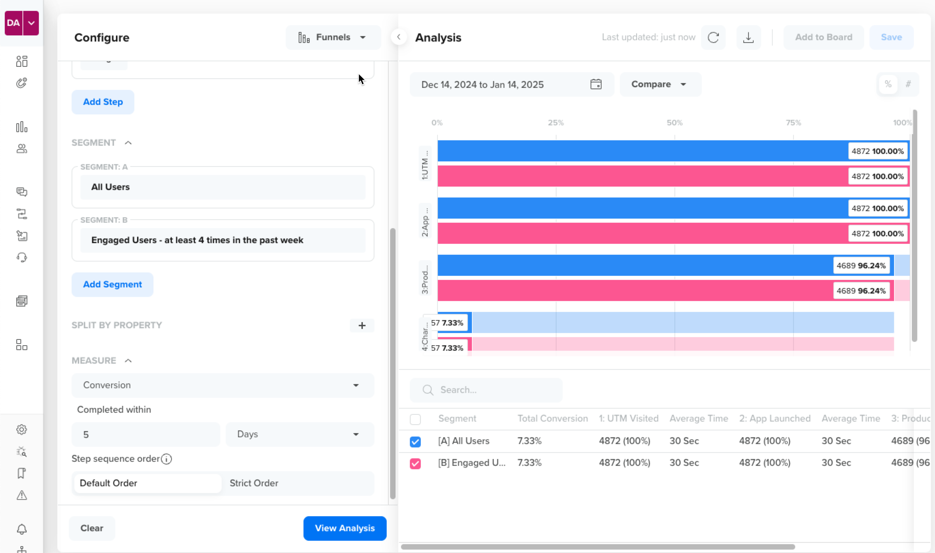Open notifications bell in sidebar
The width and height of the screenshot is (935, 553).
click(x=21, y=529)
